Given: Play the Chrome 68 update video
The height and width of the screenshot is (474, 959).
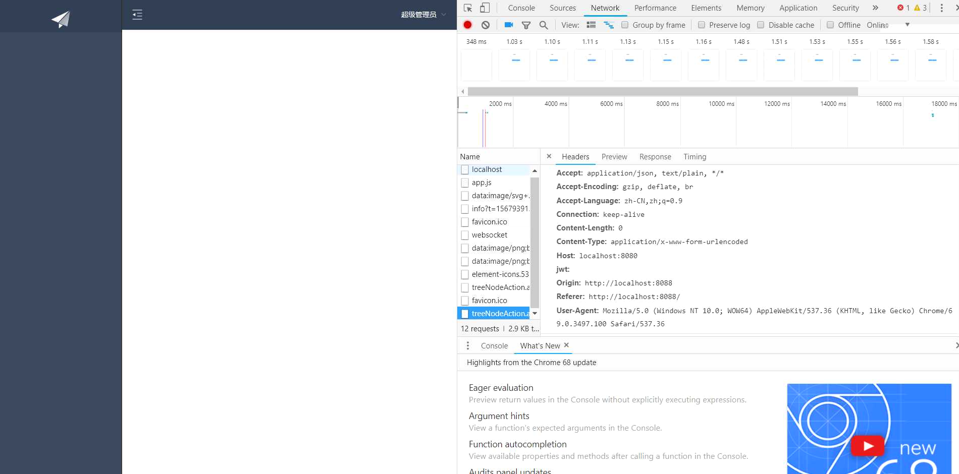Looking at the screenshot, I should pos(867,446).
